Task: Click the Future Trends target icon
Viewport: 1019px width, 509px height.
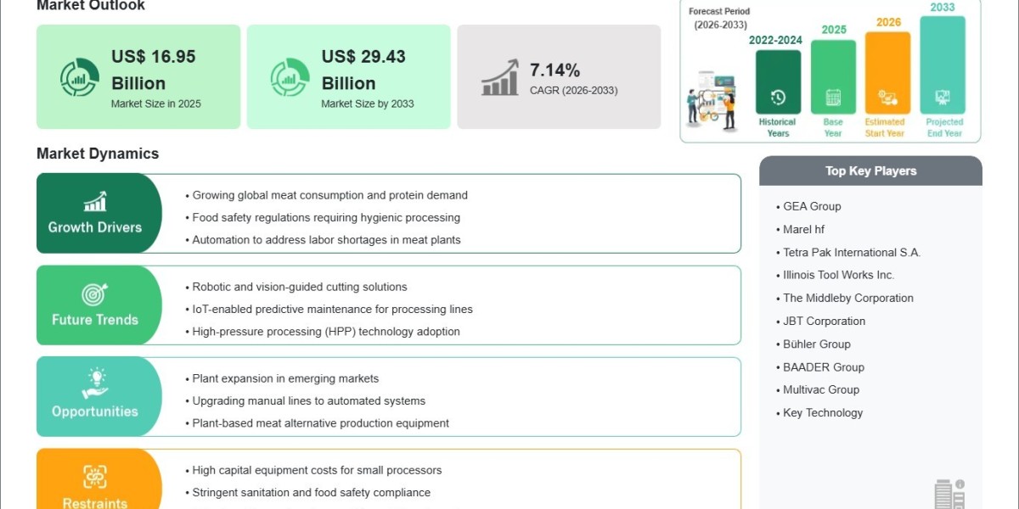Action: [x=95, y=294]
